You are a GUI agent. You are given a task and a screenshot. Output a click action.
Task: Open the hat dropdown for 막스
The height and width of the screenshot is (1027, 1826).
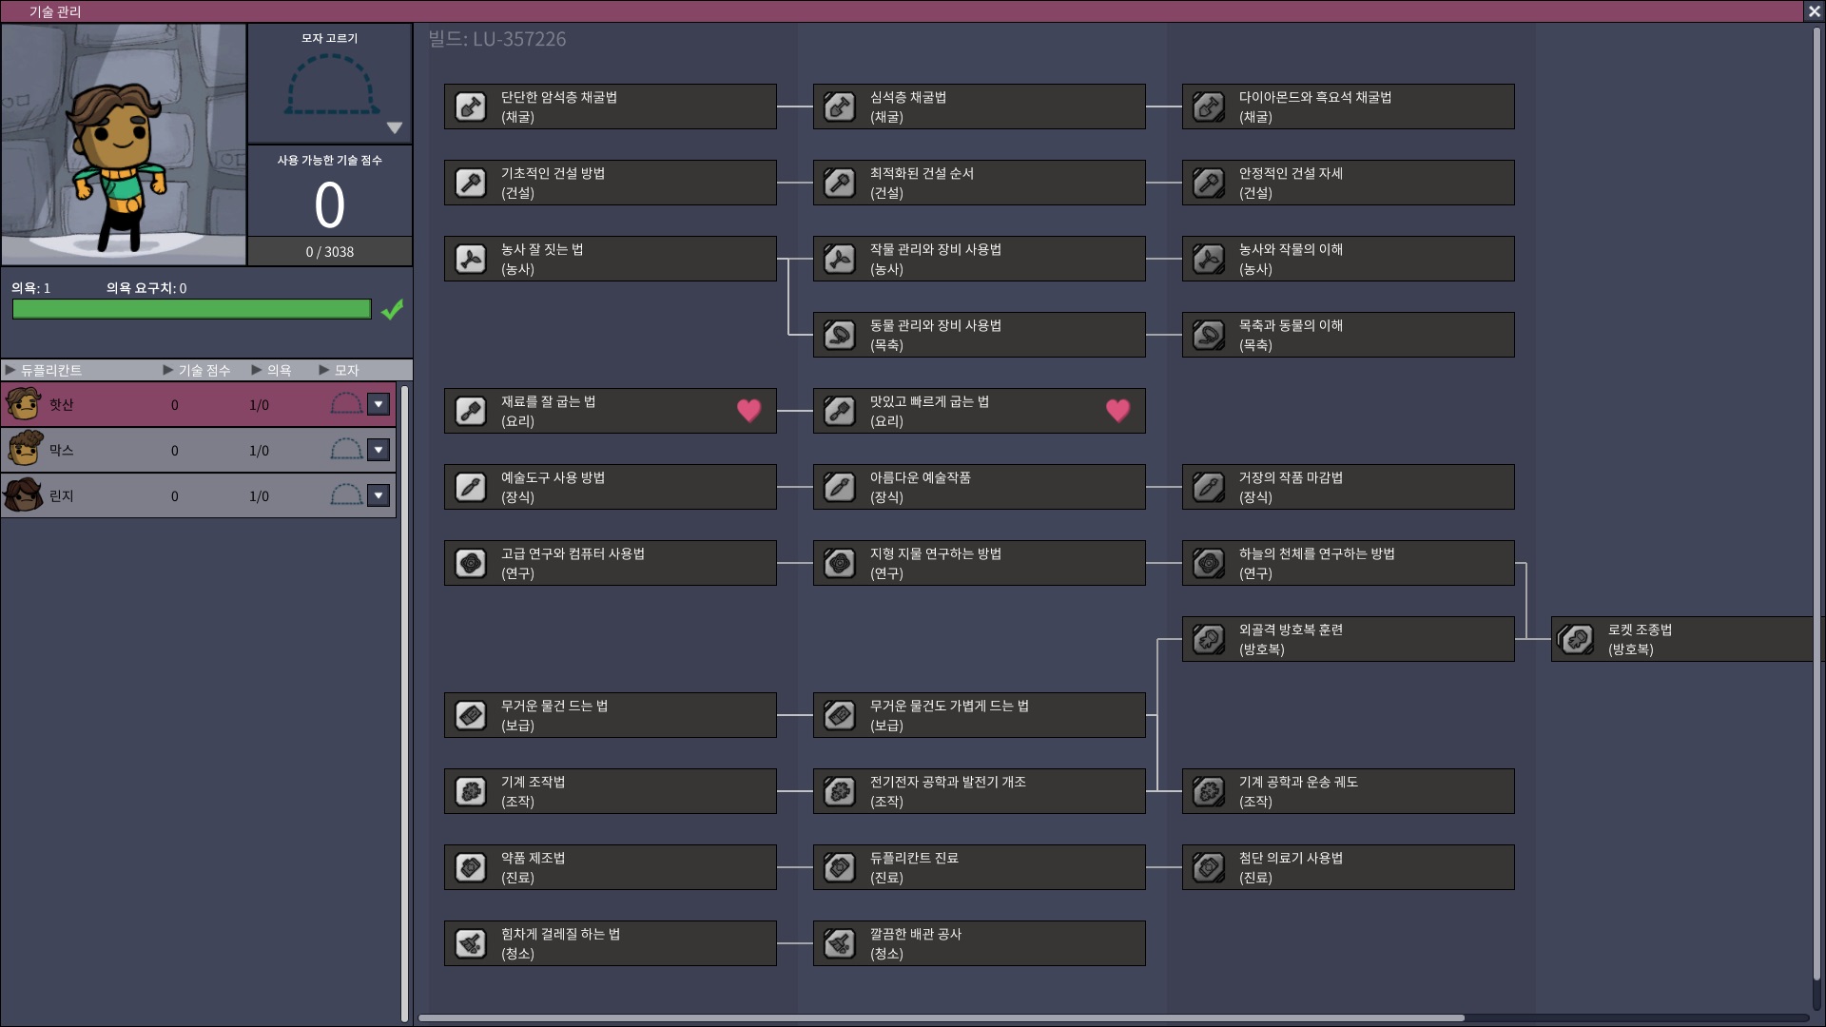click(379, 450)
